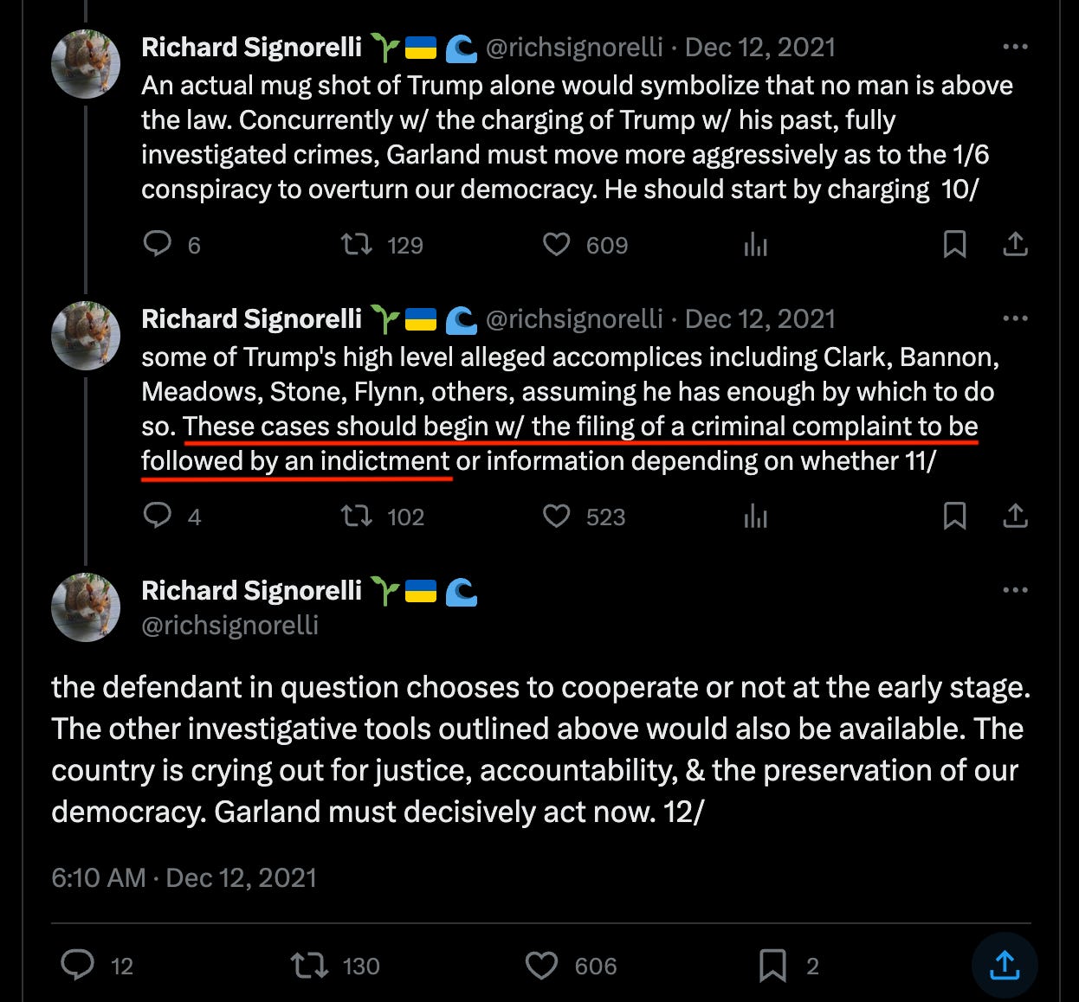View analytics for the 10/ tweet

[755, 245]
